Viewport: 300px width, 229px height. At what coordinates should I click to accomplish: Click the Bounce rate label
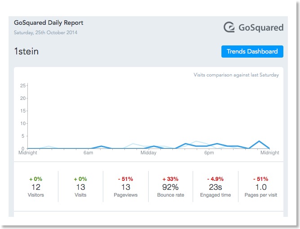171,195
